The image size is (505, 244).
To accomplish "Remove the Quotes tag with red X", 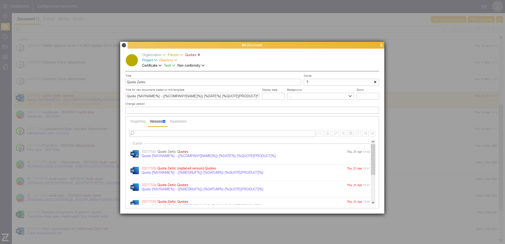I will tap(199, 55).
